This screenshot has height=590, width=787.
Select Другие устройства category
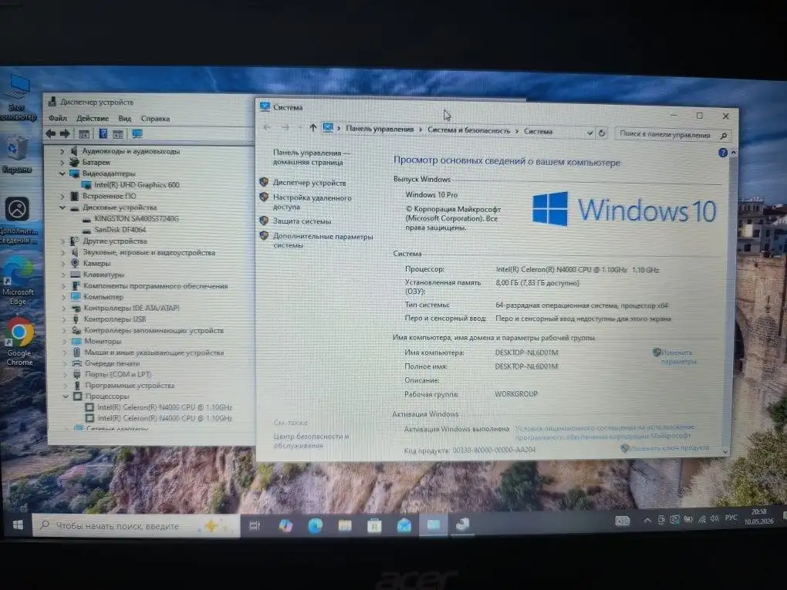pos(115,241)
